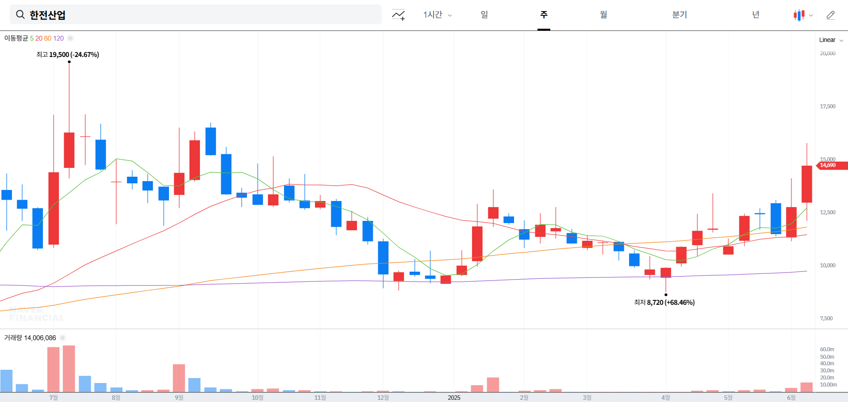Expand the chart type dropdown arrow
This screenshot has height=402, width=848.
coord(811,15)
